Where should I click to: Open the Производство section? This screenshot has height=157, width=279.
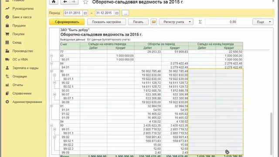(x=23, y=51)
